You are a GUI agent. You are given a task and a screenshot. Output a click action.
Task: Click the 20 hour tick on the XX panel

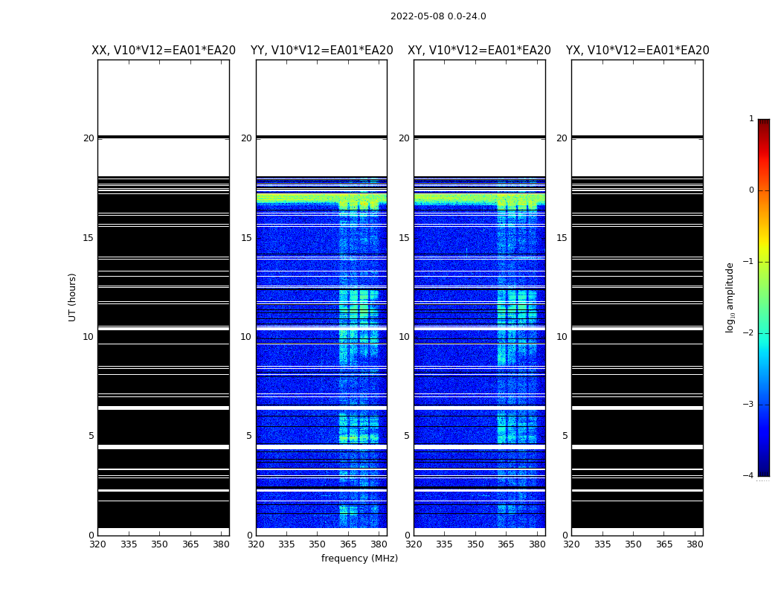pyautogui.click(x=89, y=138)
